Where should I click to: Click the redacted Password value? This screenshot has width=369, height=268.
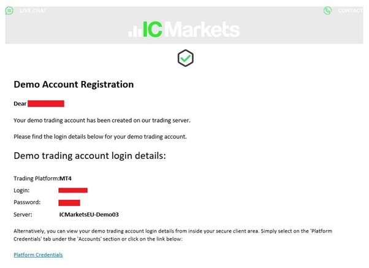[x=69, y=203]
